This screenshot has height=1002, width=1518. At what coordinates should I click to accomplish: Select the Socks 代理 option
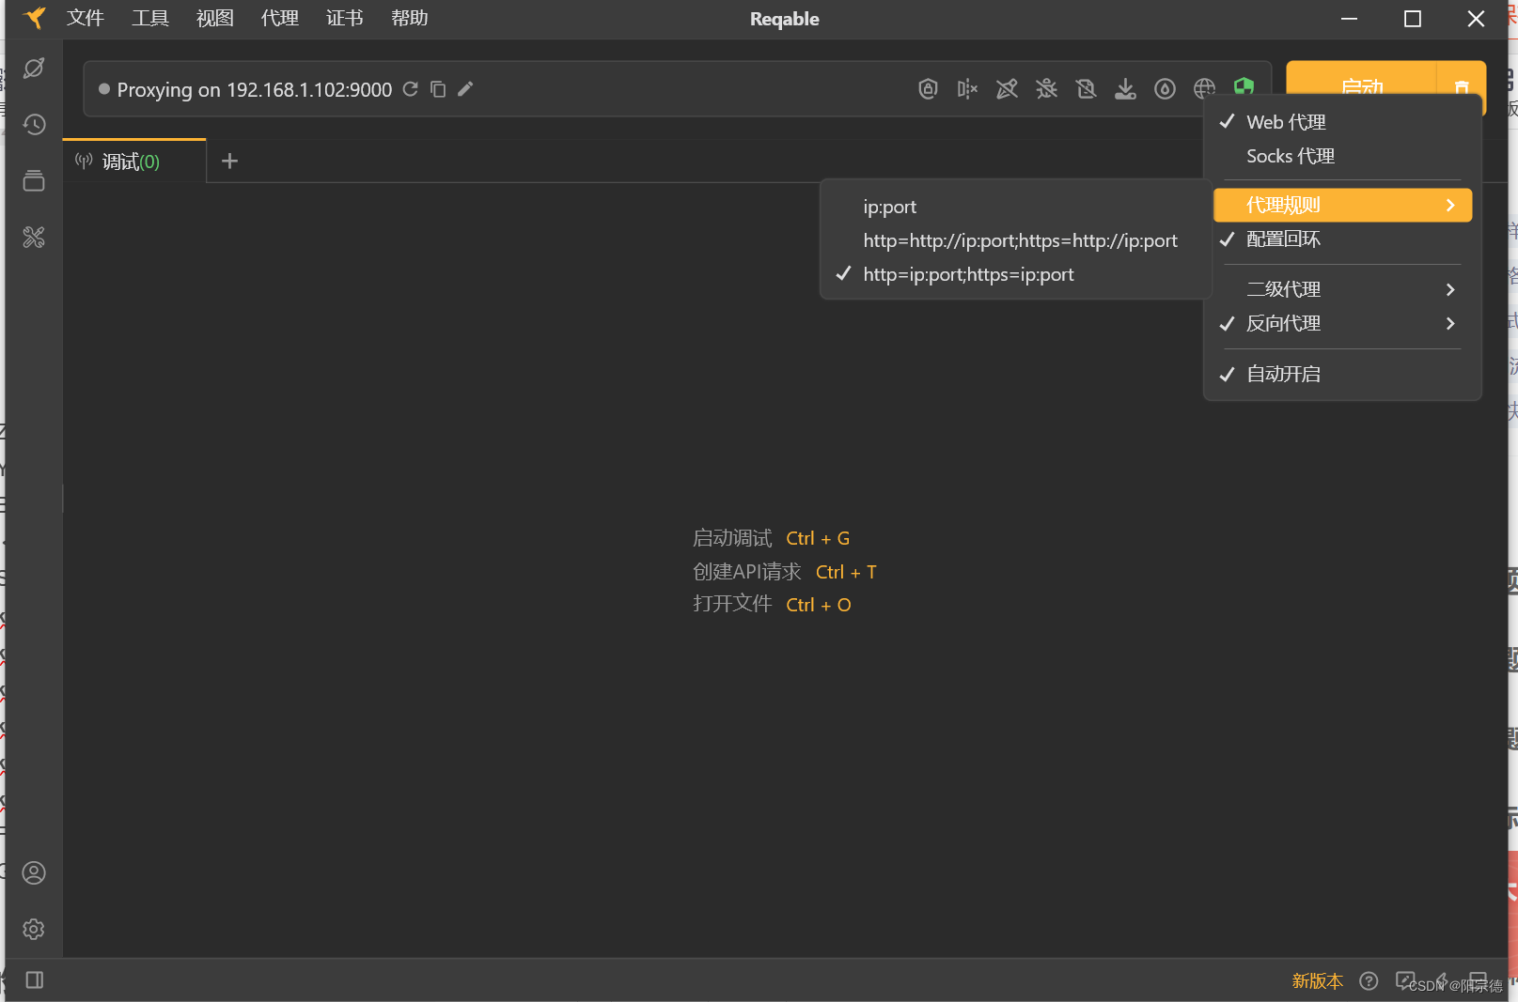(1342, 156)
